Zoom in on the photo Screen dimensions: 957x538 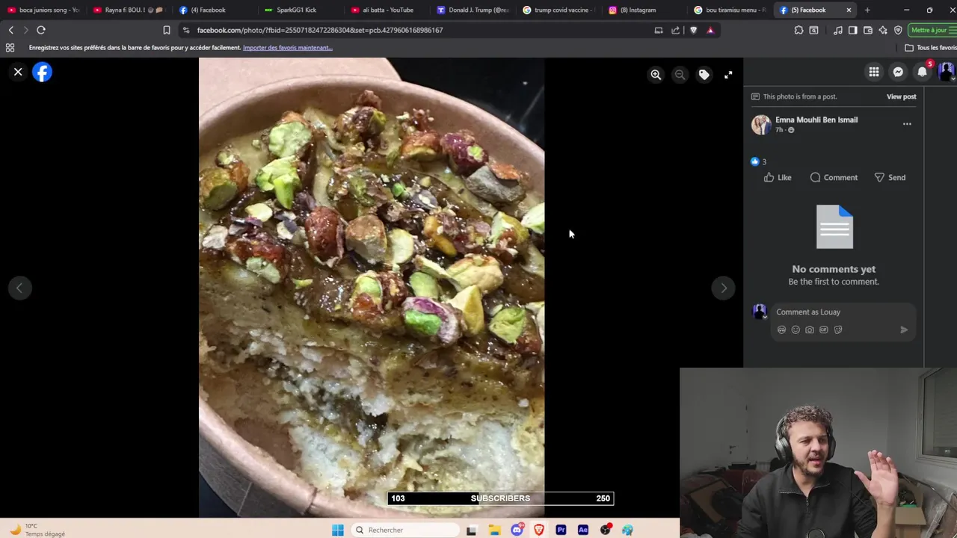tap(656, 75)
